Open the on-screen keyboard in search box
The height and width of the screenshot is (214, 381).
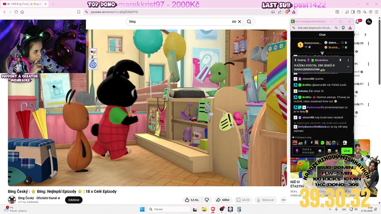(234, 21)
